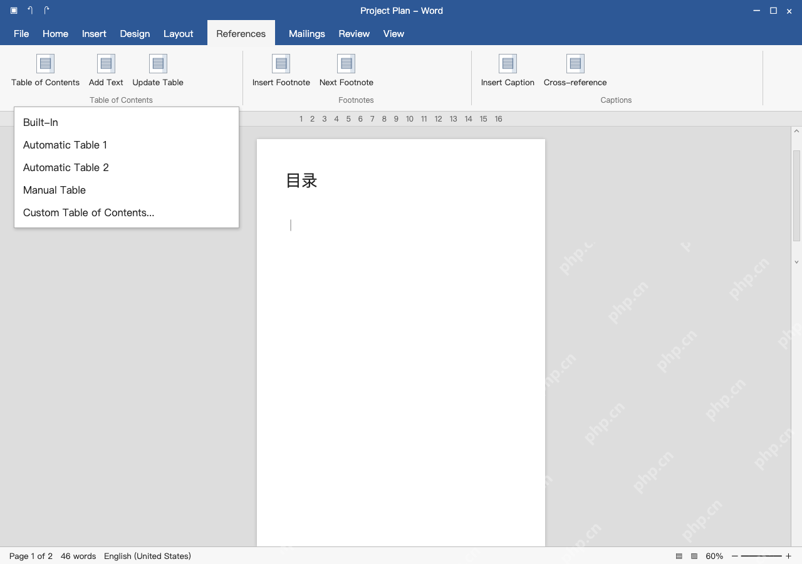Change language via English (United States)

(x=147, y=556)
